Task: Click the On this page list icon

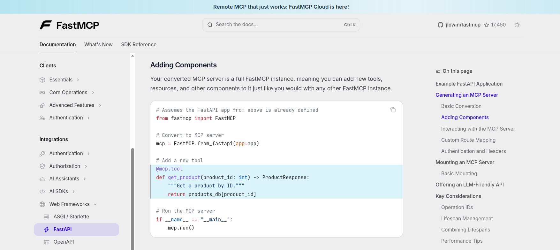Action: point(438,71)
